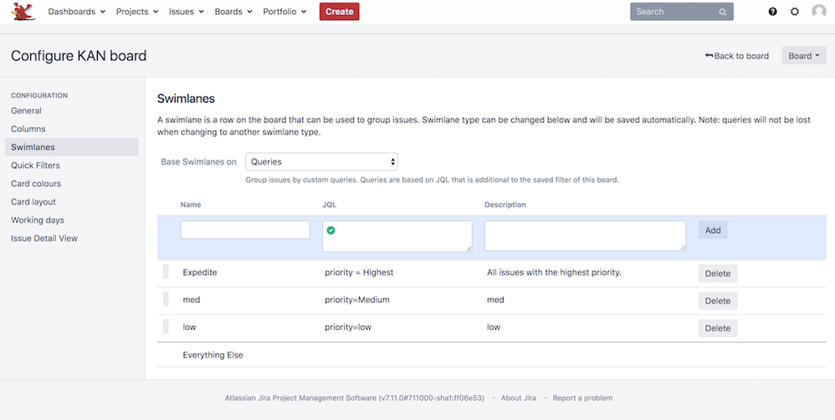Click the red Create button

click(x=339, y=12)
